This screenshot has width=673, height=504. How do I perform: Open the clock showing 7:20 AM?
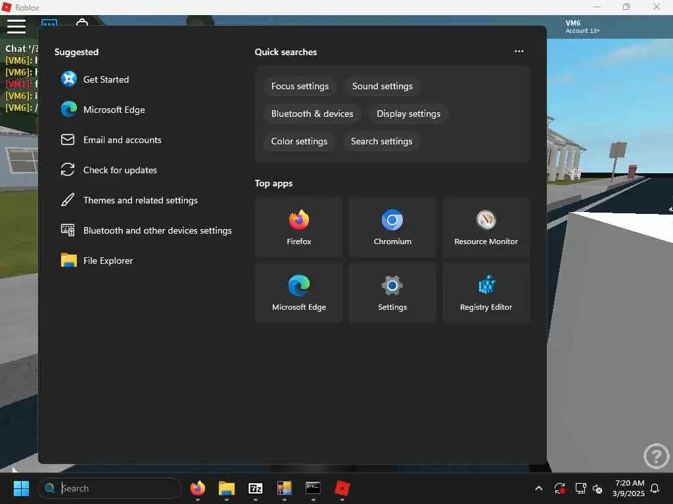tap(629, 488)
